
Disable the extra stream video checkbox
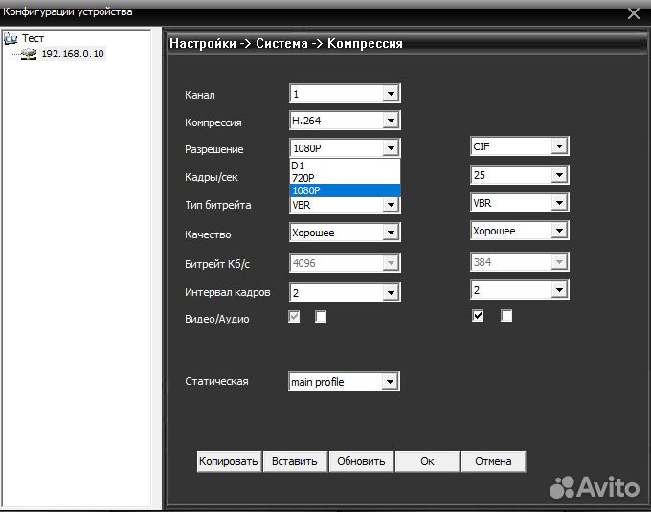click(x=478, y=316)
